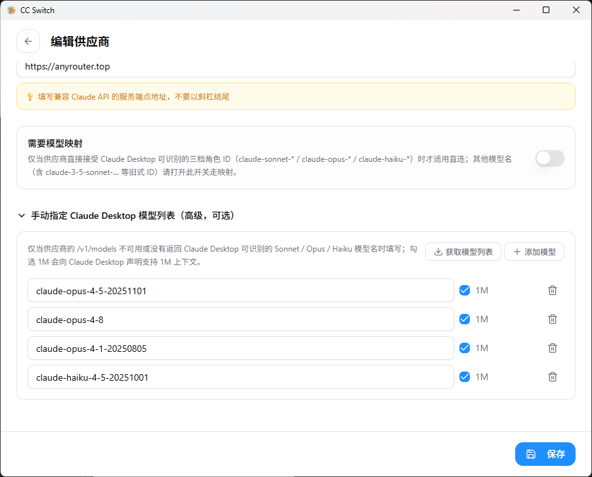Edit the claude-opus-4-1-20250805 model field

pos(240,348)
